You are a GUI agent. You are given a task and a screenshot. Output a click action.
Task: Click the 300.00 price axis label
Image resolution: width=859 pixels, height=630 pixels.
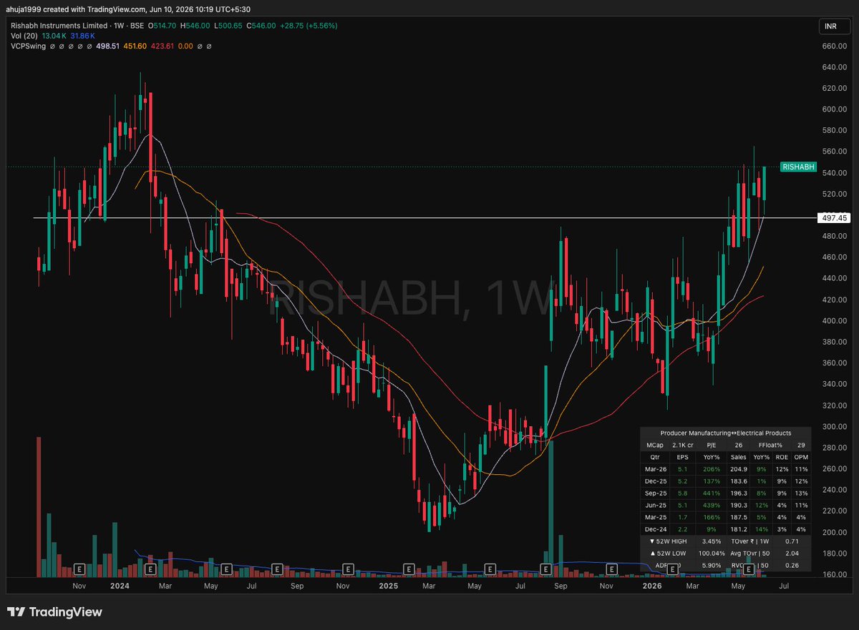(834, 427)
